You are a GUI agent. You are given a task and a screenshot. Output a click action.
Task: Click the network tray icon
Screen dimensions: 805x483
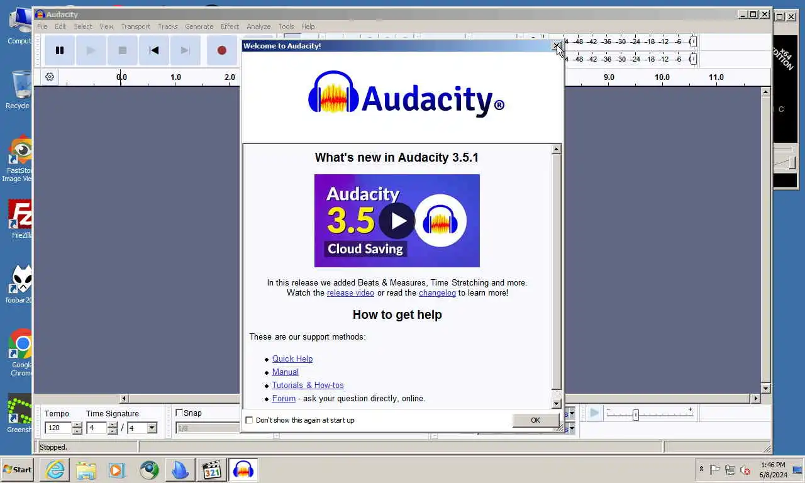pos(730,470)
